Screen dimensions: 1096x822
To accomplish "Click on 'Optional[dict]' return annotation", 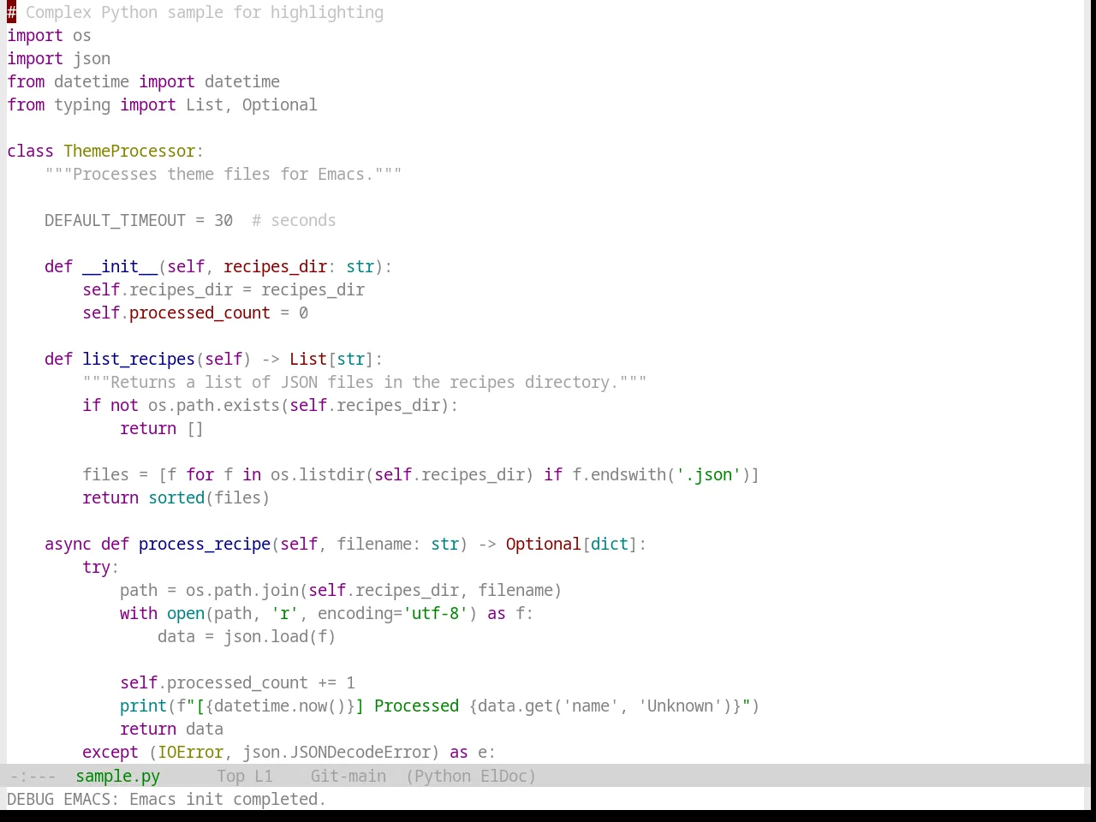I will [572, 544].
